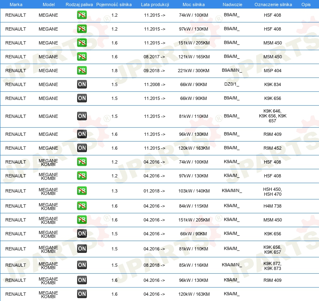Click the Rodzaj paliwa column header
The image size is (319, 301).
pyautogui.click(x=79, y=4)
